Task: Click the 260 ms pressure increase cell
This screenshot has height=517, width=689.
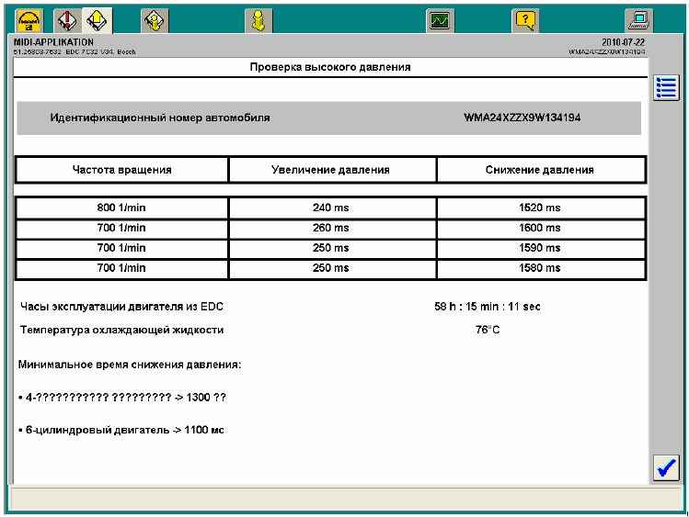Action: point(331,227)
